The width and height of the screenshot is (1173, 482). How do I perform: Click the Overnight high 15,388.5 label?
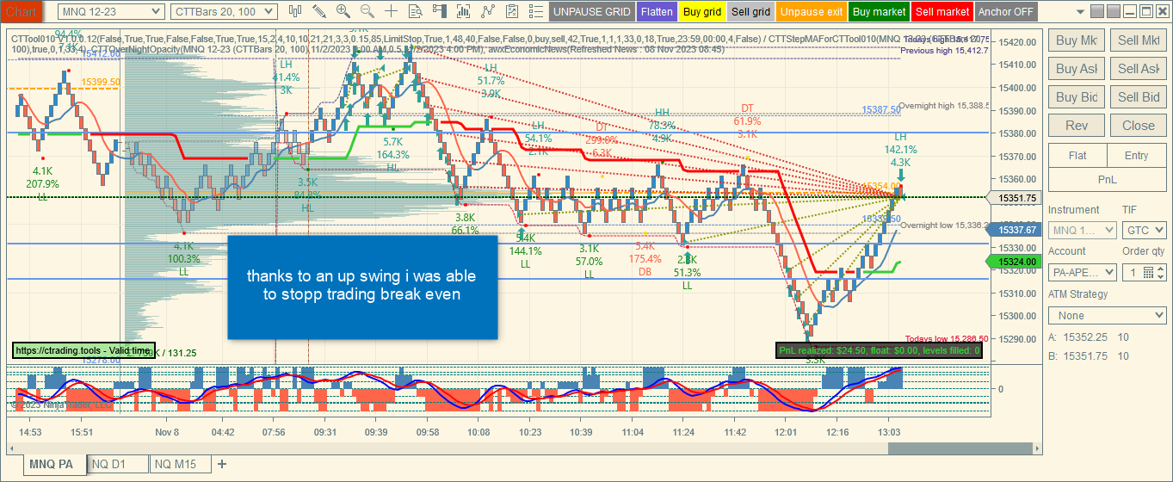[945, 106]
